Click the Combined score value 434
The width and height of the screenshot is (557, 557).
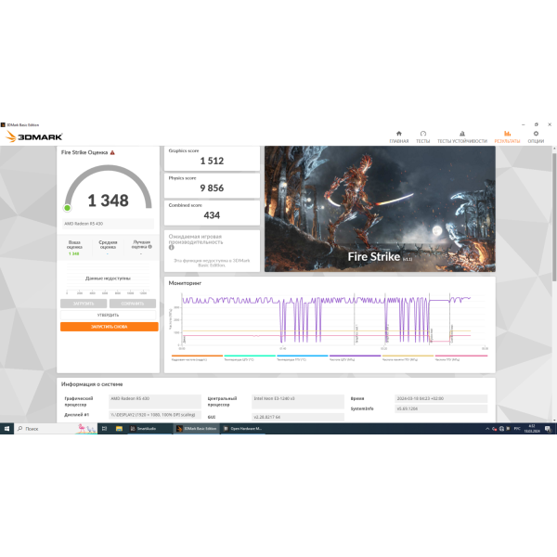212,215
